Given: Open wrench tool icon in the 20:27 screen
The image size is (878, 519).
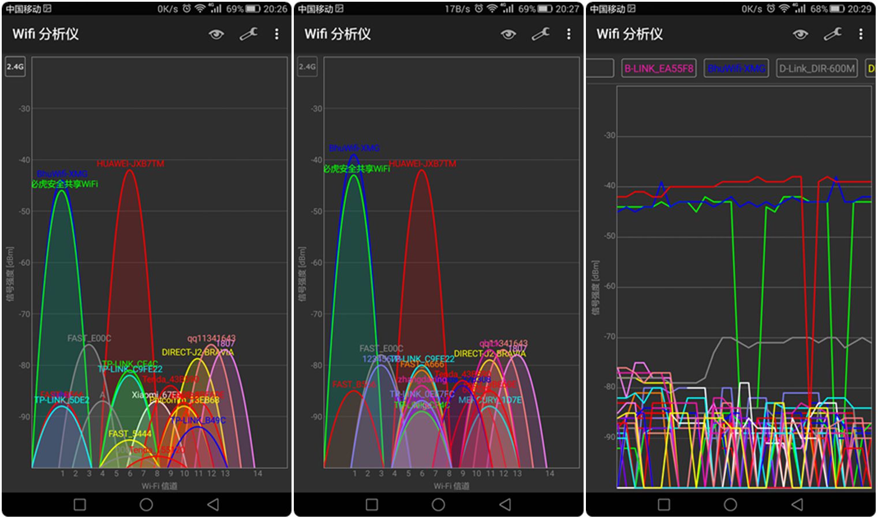Looking at the screenshot, I should pyautogui.click(x=540, y=35).
